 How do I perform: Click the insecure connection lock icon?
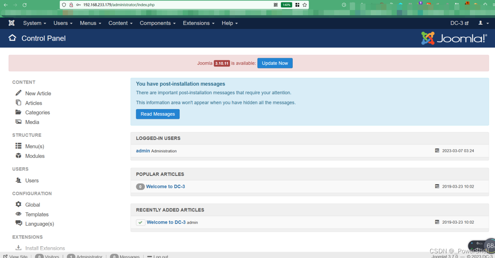pyautogui.click(x=71, y=5)
